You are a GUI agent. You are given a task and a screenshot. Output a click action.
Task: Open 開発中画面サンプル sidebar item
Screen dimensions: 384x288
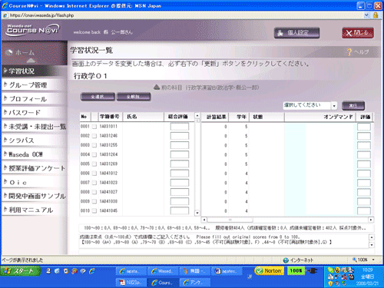(x=35, y=196)
